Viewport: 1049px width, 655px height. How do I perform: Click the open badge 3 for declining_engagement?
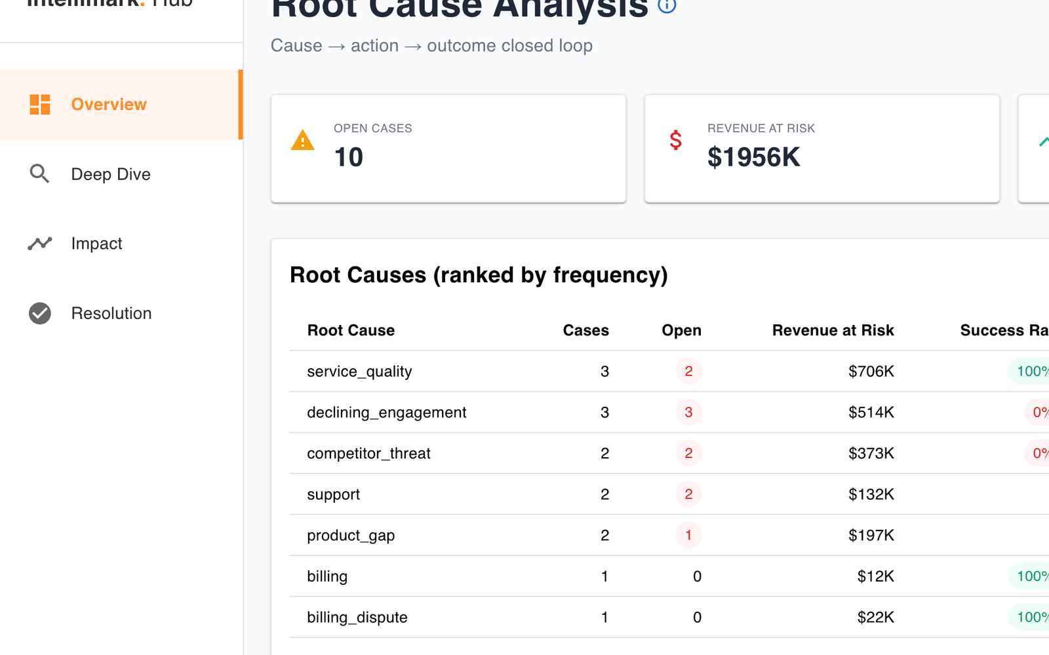688,412
